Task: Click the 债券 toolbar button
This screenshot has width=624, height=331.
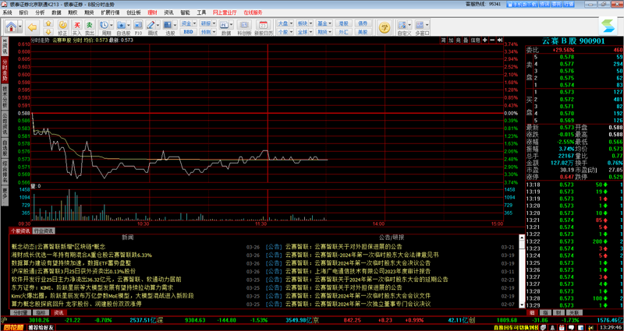Action: [x=363, y=23]
